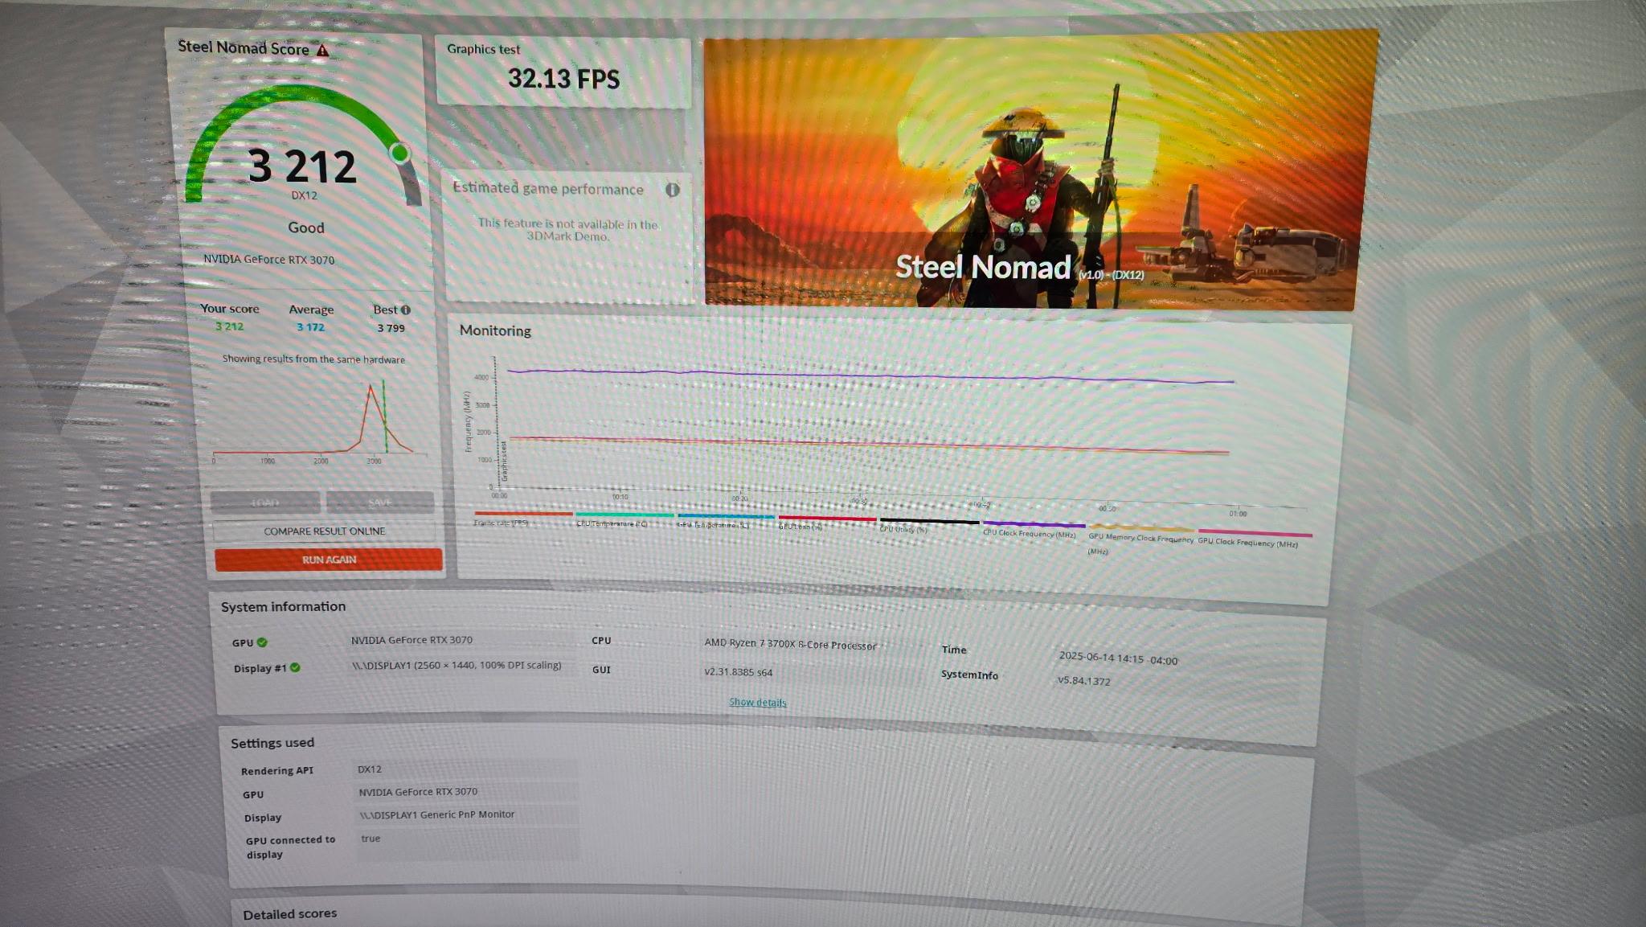1646x927 pixels.
Task: Click the LOAD button
Action: 265,502
